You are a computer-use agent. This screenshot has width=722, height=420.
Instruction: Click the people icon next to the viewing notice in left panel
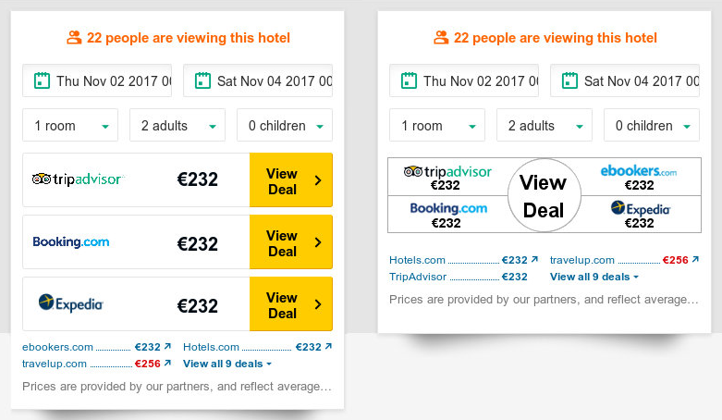tap(74, 37)
